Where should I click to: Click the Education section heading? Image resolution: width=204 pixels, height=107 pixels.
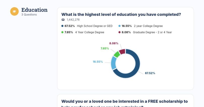pyautogui.click(x=35, y=10)
